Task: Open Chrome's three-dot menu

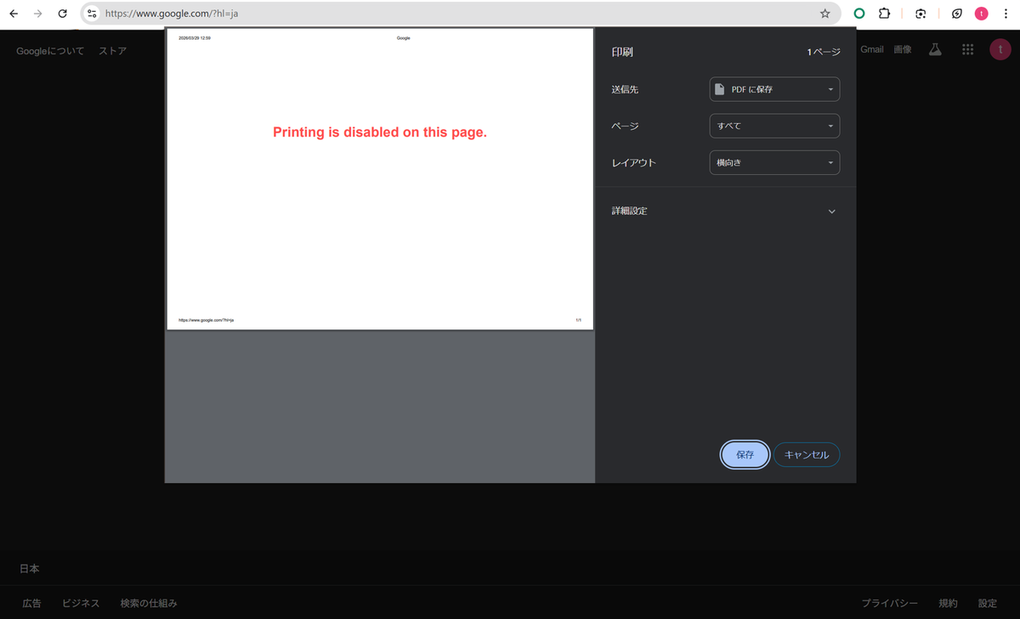Action: [1006, 14]
